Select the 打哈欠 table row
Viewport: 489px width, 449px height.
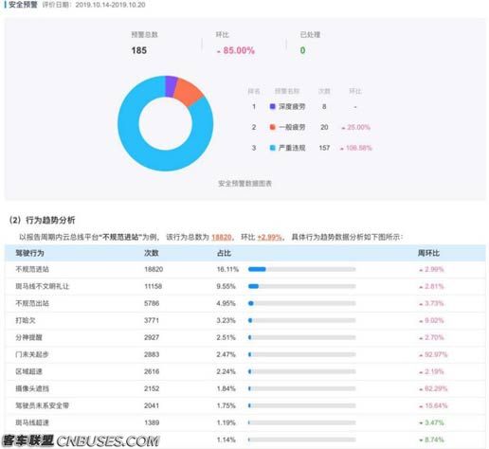[245, 320]
